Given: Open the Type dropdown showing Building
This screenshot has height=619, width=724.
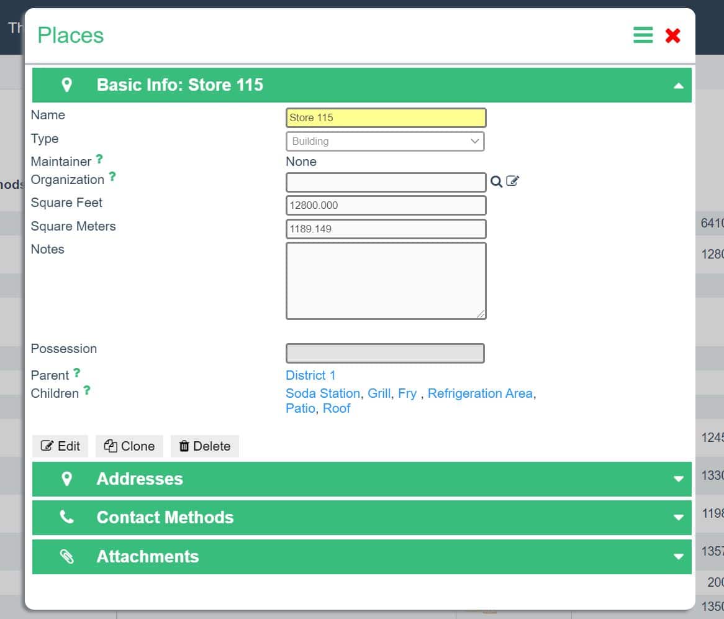Looking at the screenshot, I should tap(385, 142).
